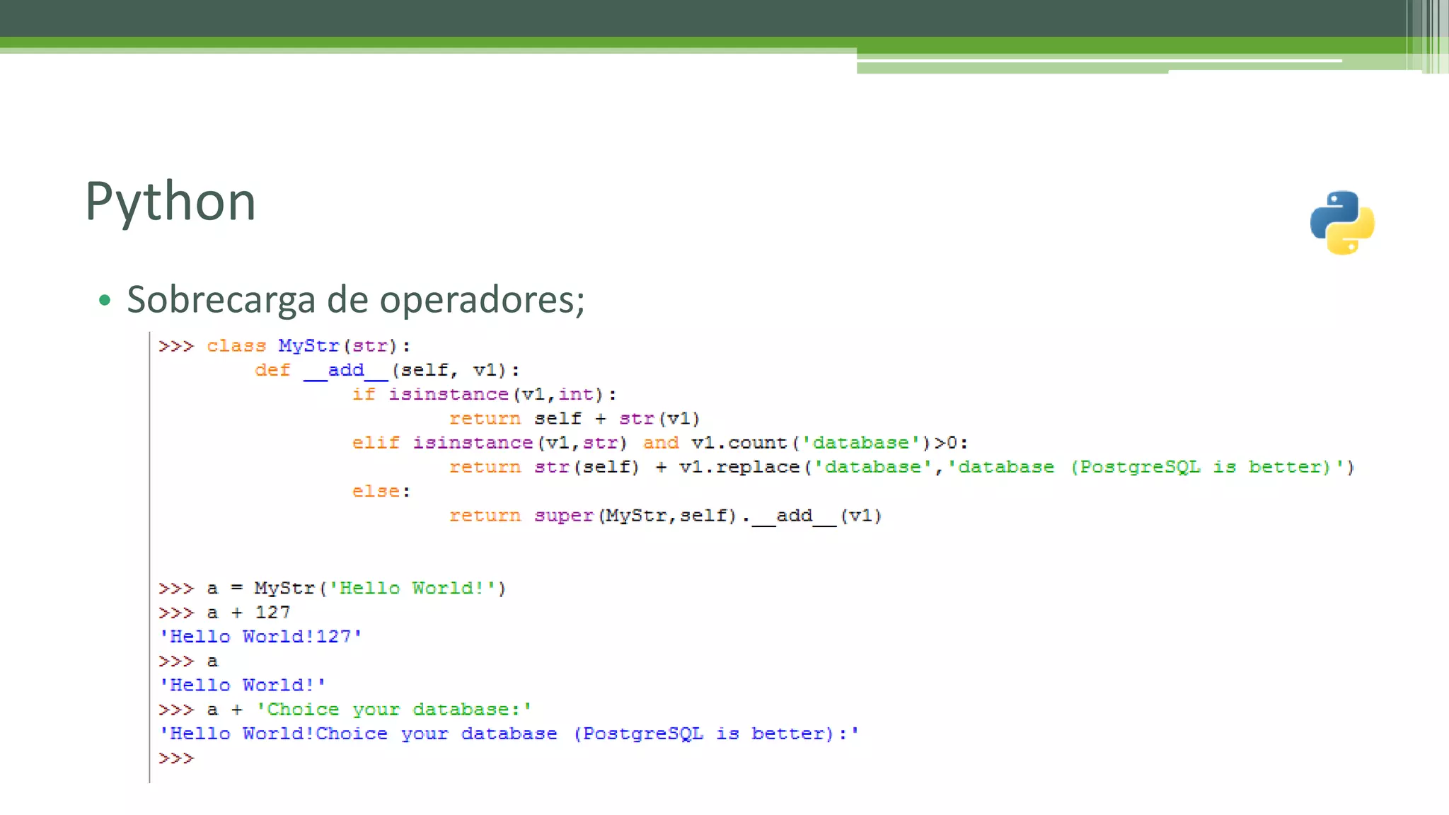The image size is (1449, 815).
Task: Click the 'else:' code line
Action: [381, 491]
